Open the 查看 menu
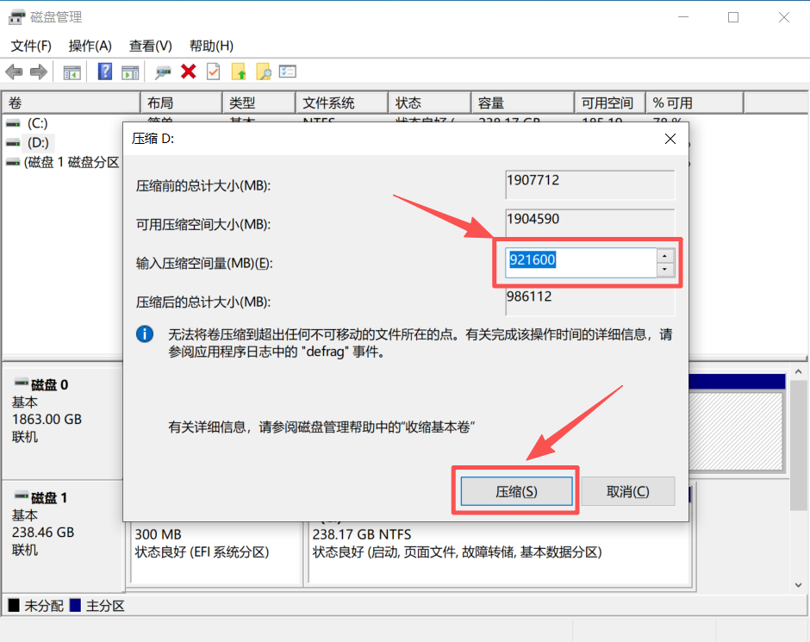The width and height of the screenshot is (810, 642). click(149, 45)
